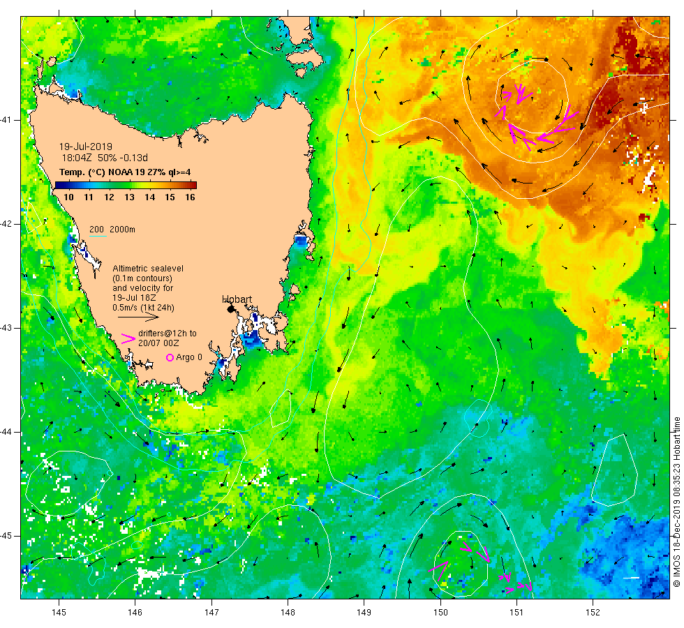This screenshot has width=684, height=628.
Task: Click the longitude axis label 145
Action: click(59, 613)
